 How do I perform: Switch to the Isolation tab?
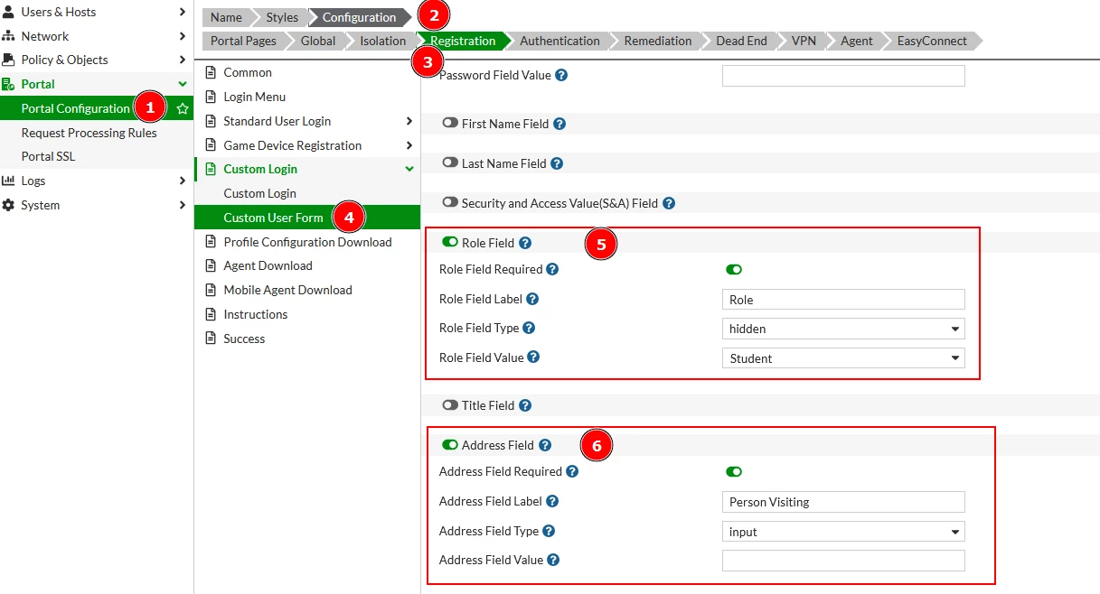382,41
